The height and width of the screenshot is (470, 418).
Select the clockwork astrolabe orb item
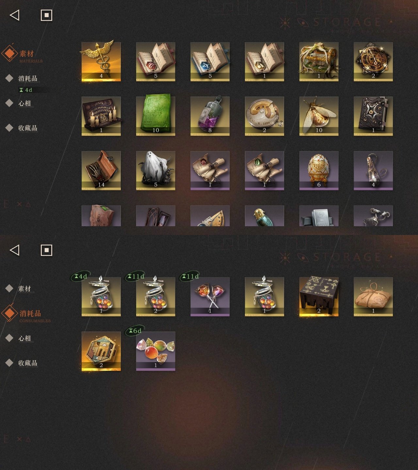pyautogui.click(x=373, y=61)
